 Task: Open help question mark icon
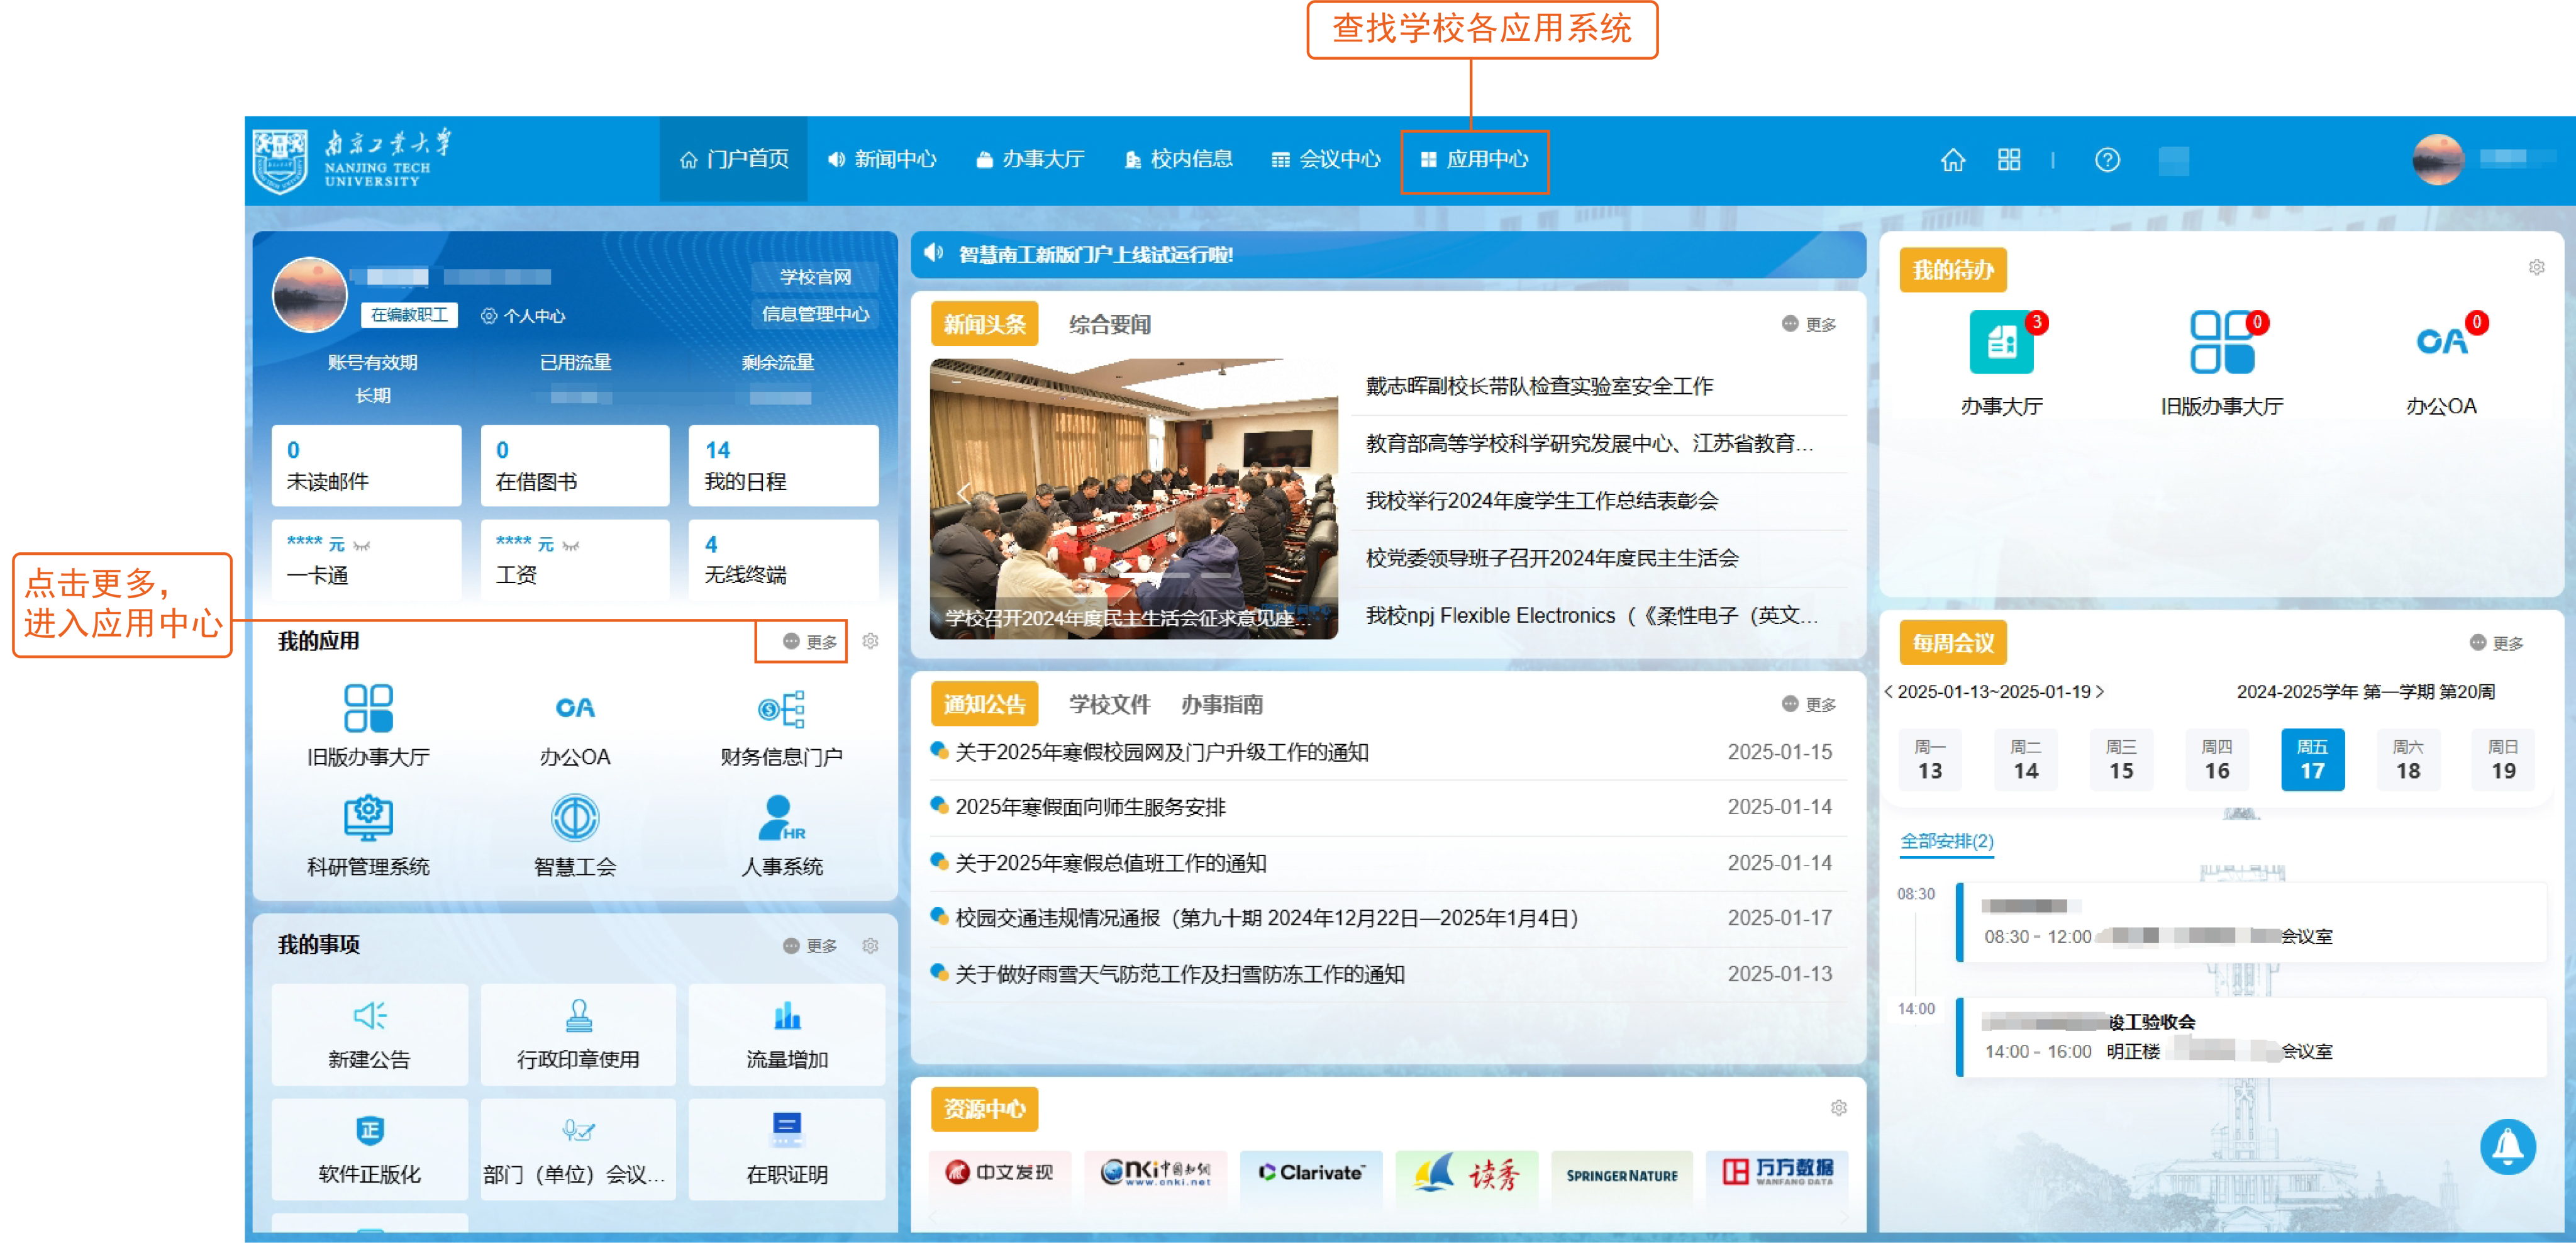(2107, 160)
